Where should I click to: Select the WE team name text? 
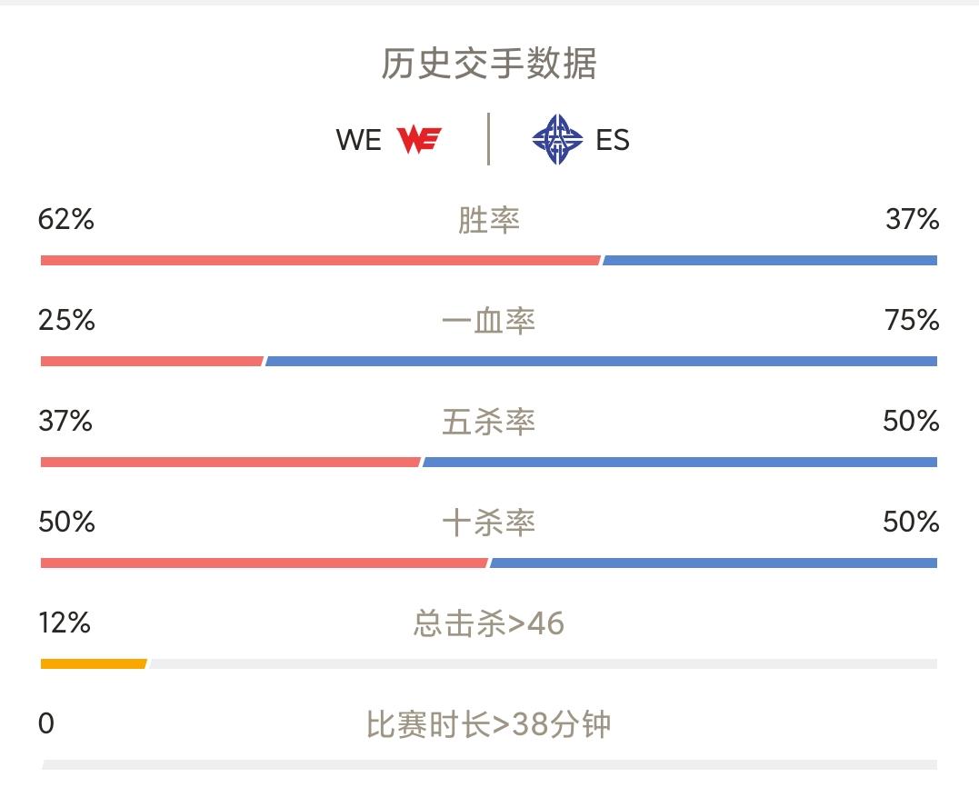click(x=358, y=140)
